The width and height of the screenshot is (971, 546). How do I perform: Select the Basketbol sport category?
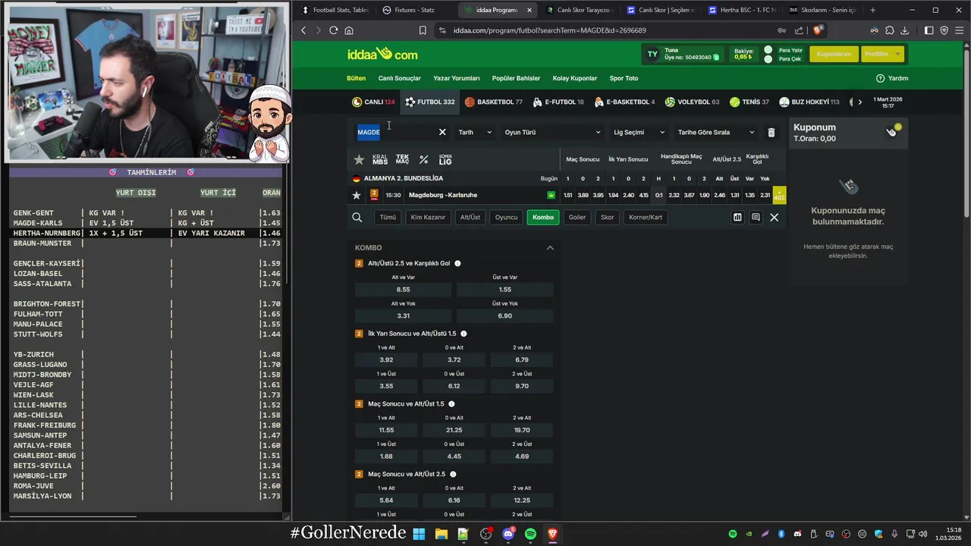coord(493,102)
